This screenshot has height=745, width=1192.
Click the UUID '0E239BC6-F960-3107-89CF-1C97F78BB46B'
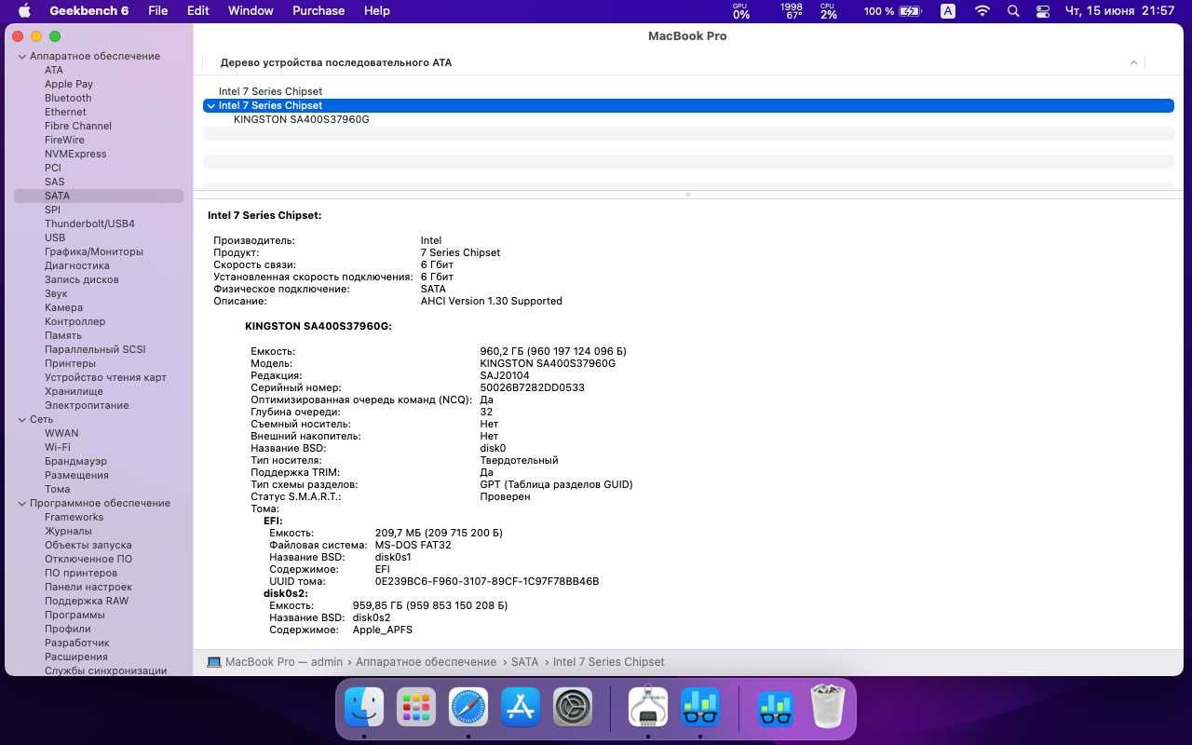point(487,581)
